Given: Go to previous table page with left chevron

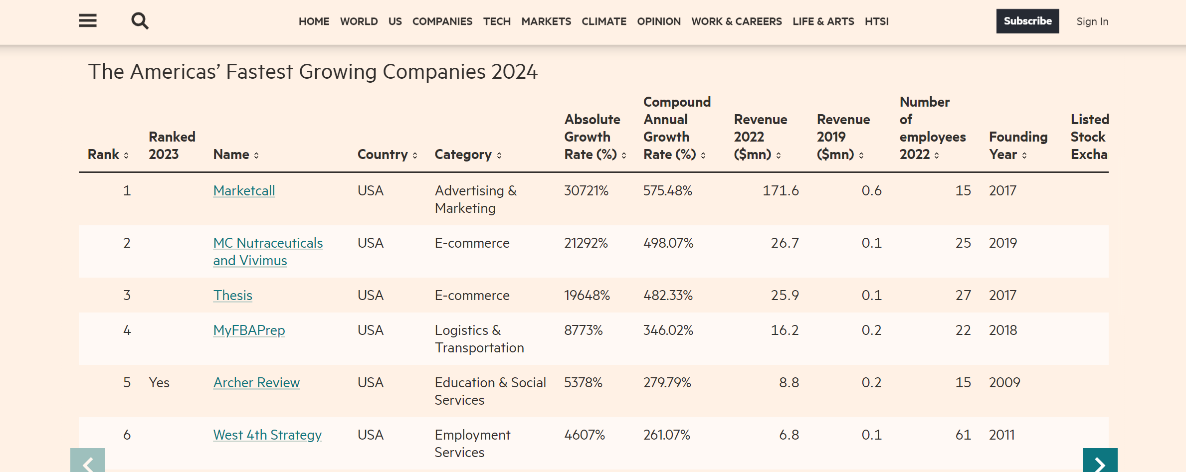Looking at the screenshot, I should coord(88,463).
